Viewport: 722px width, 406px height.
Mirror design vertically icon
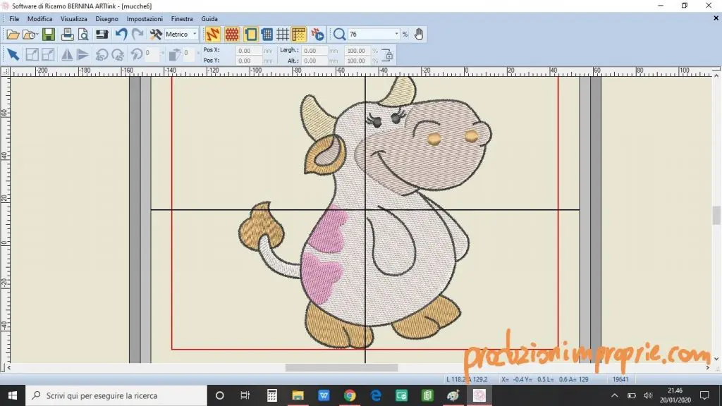pyautogui.click(x=83, y=55)
